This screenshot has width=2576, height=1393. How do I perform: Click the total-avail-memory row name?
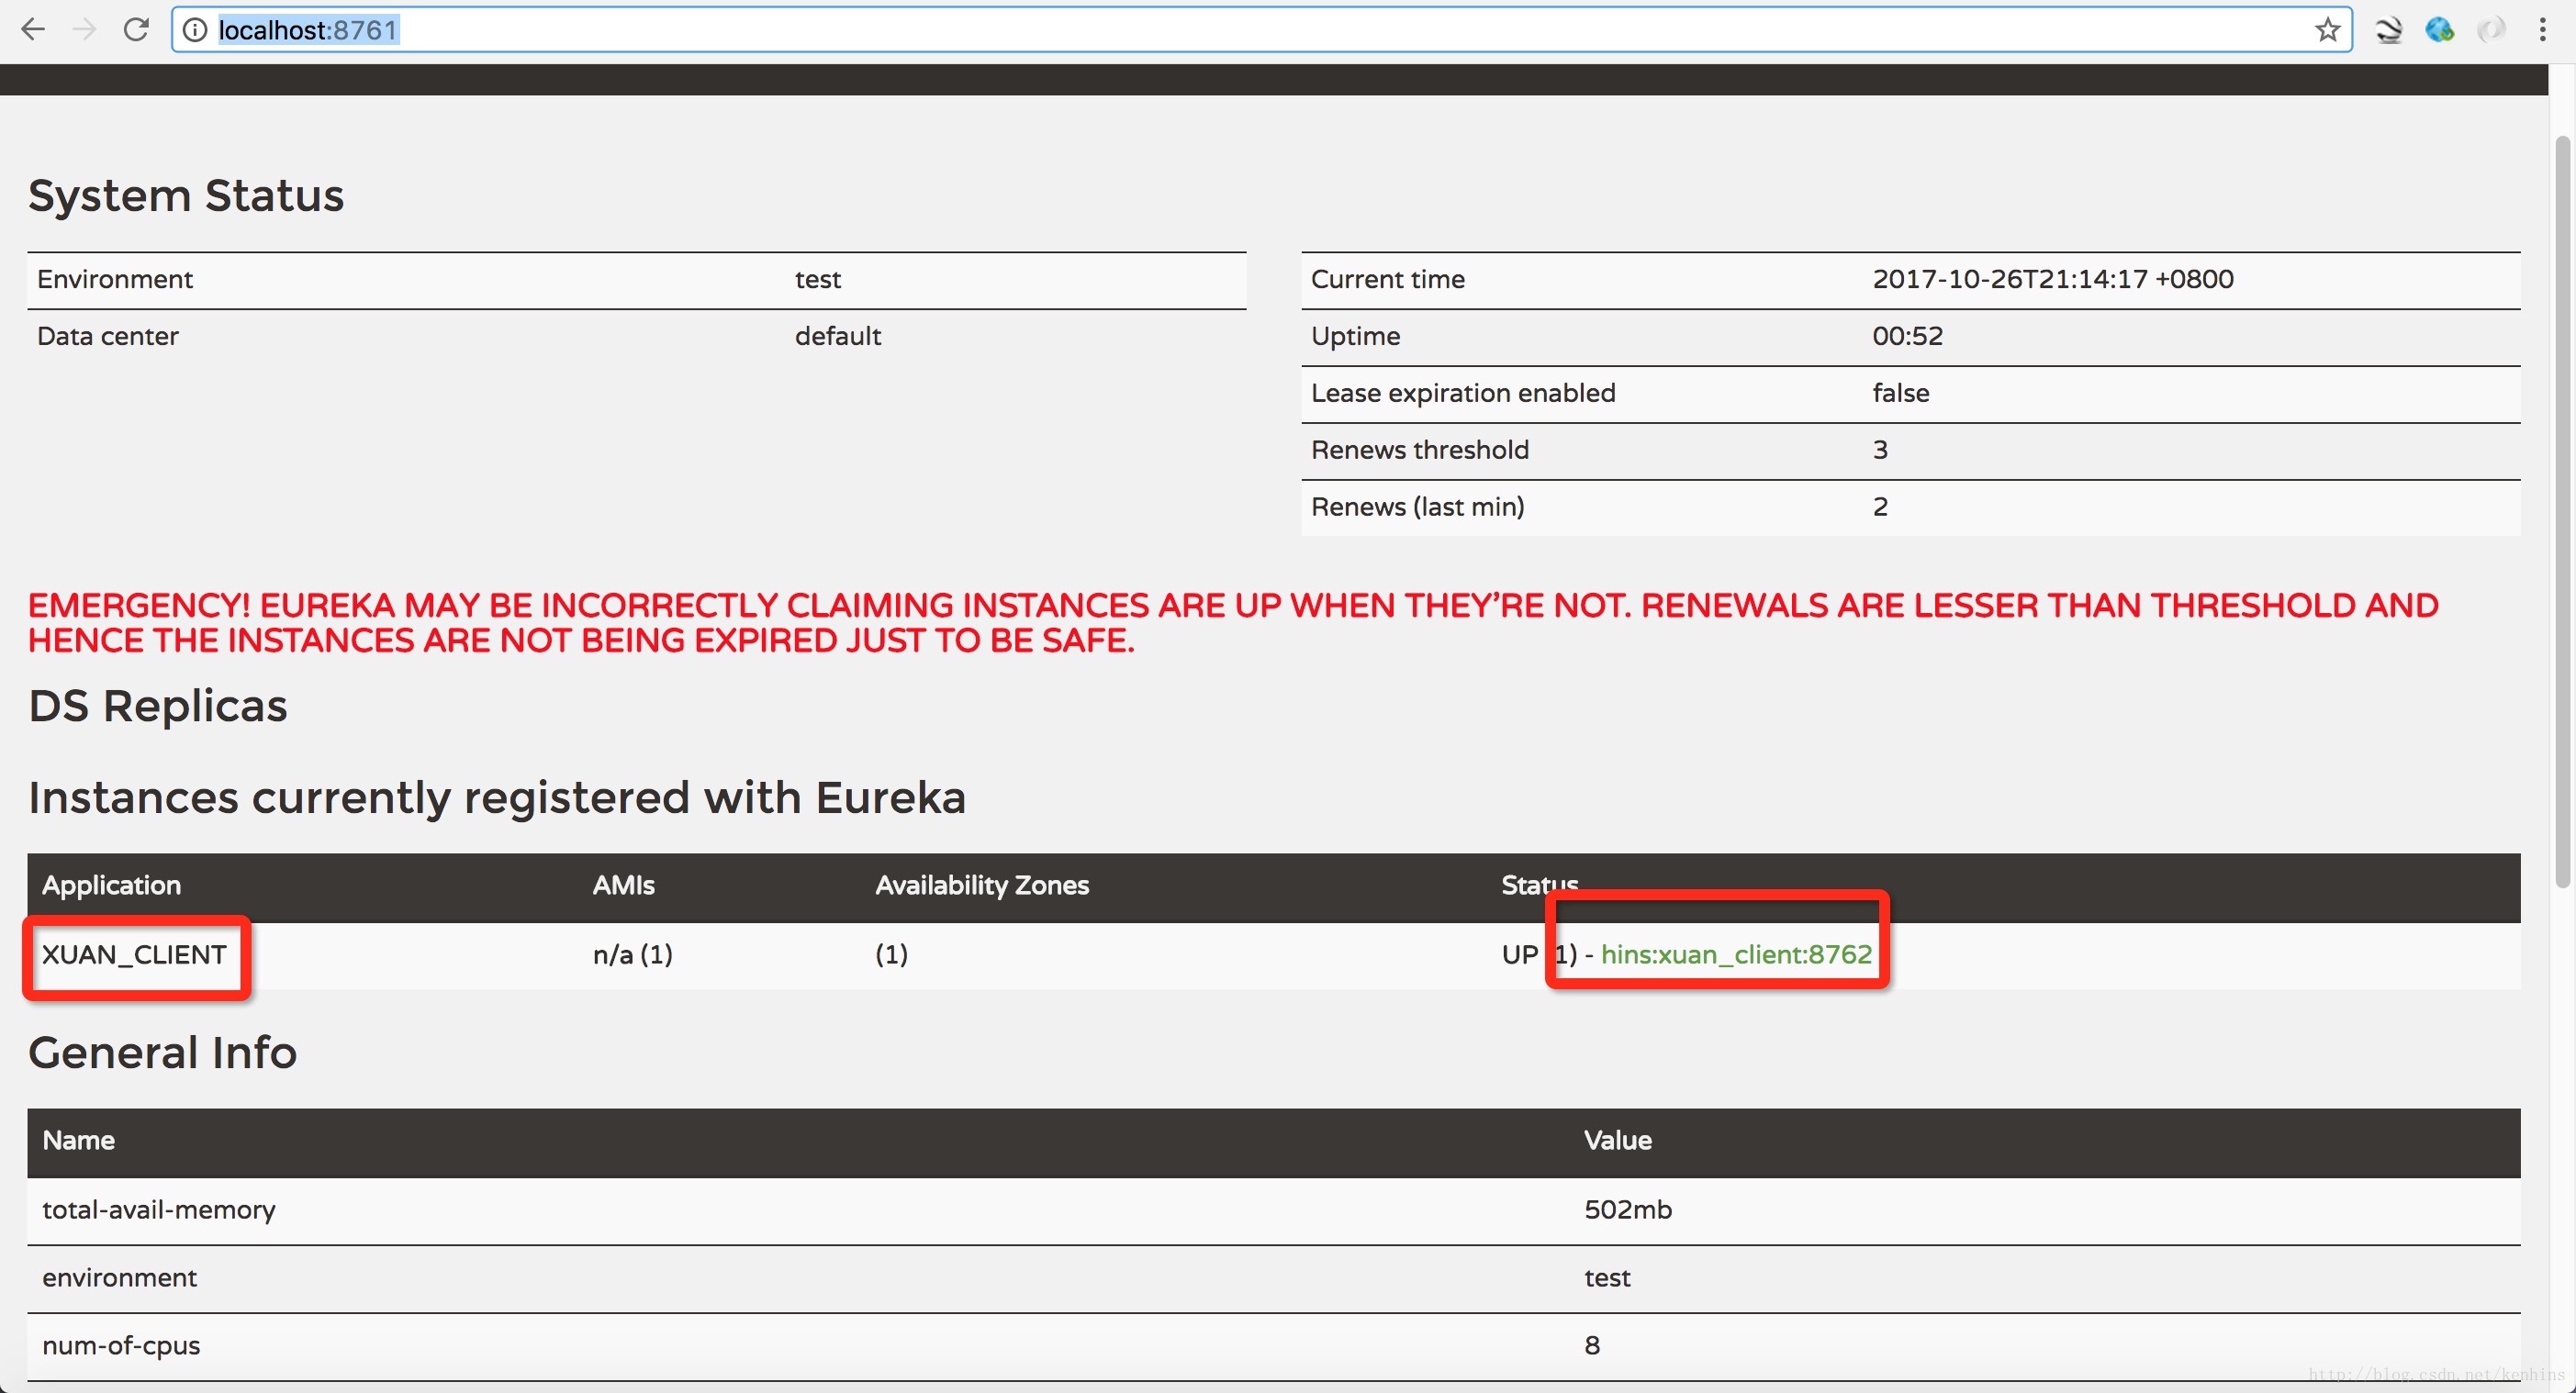pos(159,1210)
